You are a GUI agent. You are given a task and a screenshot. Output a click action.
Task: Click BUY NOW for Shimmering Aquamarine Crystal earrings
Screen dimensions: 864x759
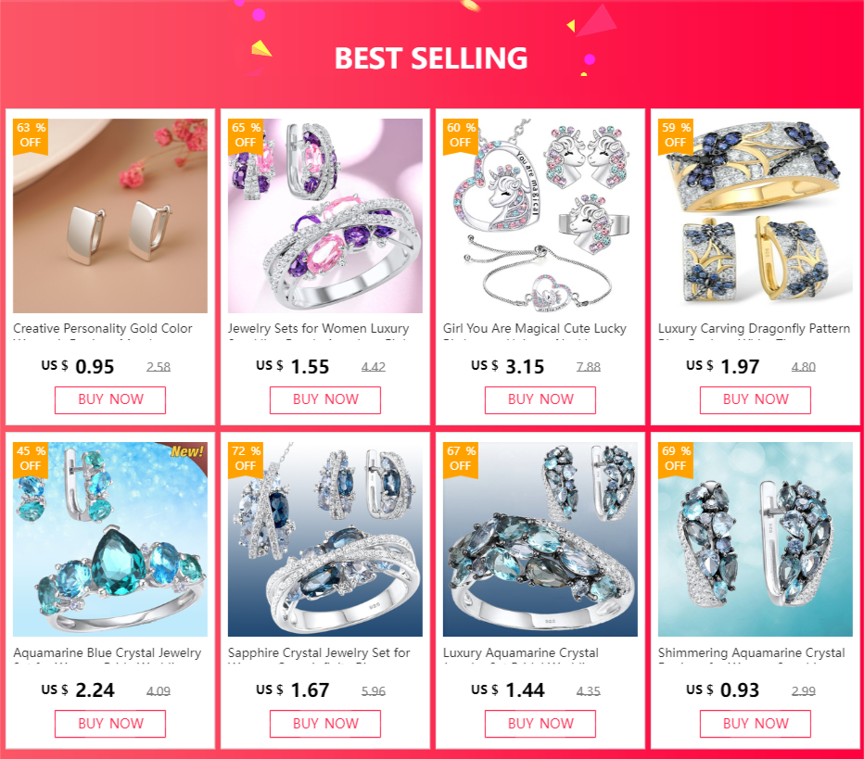[755, 724]
